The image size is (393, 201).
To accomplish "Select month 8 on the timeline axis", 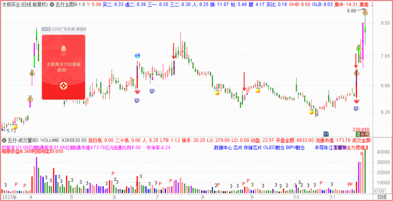I will 203,197.
